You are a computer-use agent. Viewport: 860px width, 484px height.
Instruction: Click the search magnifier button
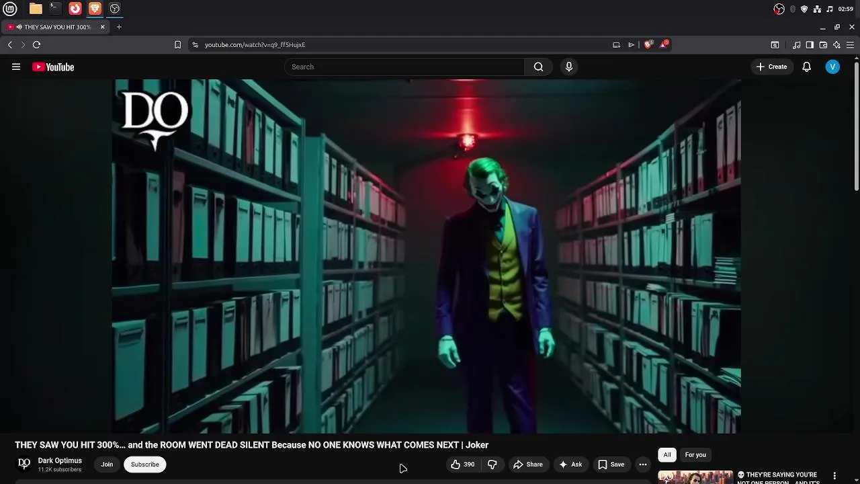tap(538, 67)
